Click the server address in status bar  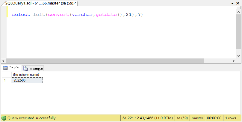point(148,118)
